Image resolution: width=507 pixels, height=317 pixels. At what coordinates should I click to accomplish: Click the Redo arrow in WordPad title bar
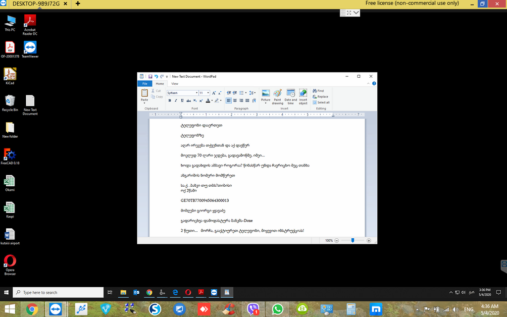click(162, 77)
